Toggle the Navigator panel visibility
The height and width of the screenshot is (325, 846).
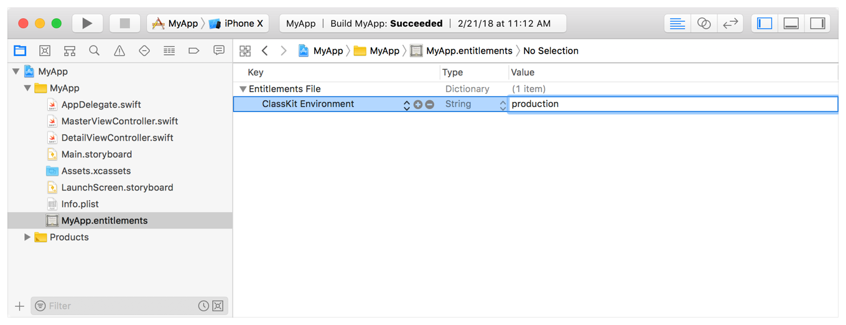[765, 24]
